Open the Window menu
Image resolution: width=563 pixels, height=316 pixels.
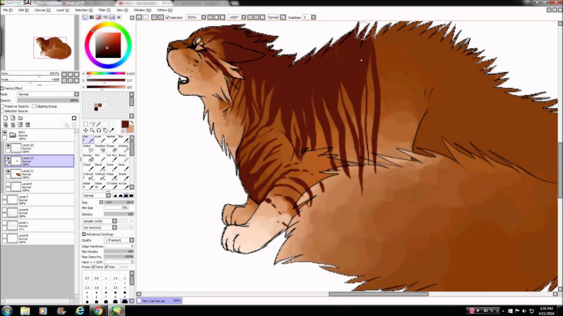(142, 10)
